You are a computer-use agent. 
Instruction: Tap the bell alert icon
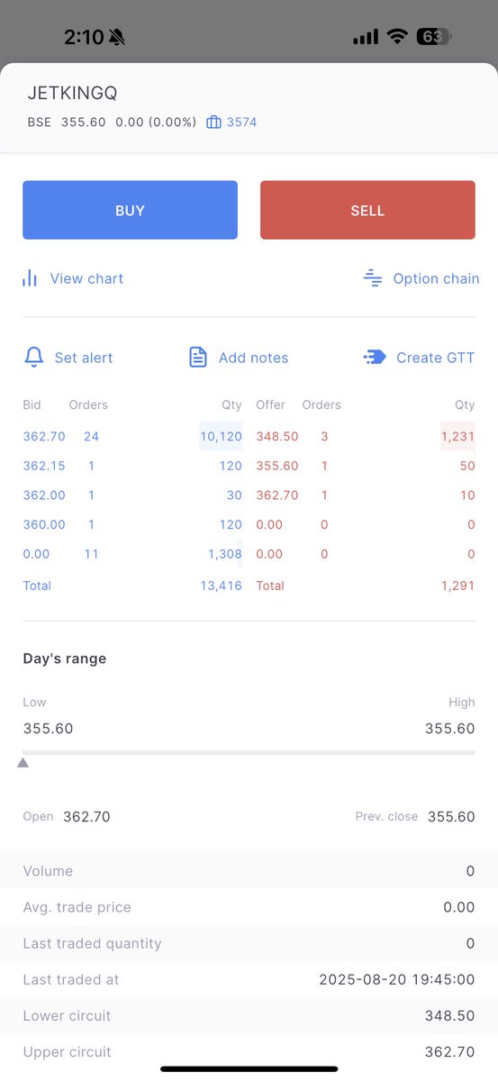tap(33, 358)
